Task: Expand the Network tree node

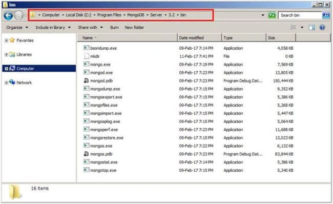Action: 6,83
